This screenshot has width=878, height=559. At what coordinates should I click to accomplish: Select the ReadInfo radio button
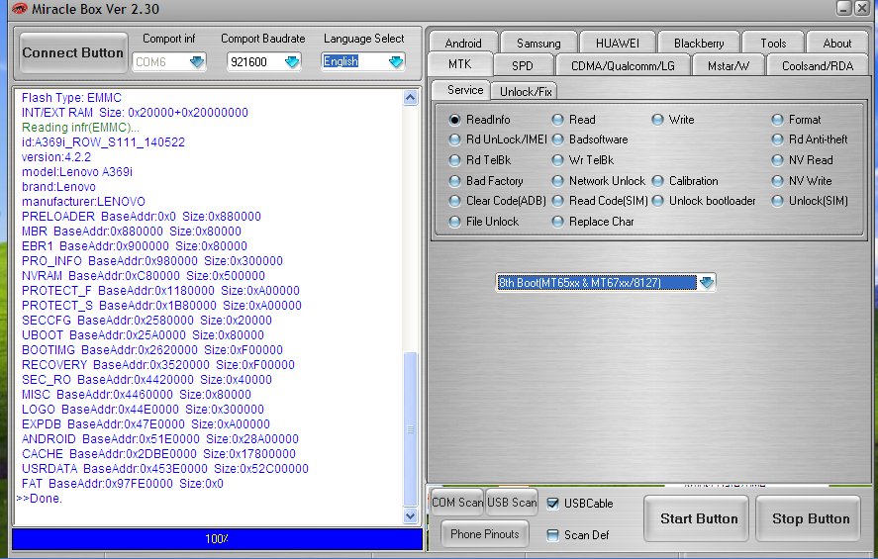(x=454, y=120)
